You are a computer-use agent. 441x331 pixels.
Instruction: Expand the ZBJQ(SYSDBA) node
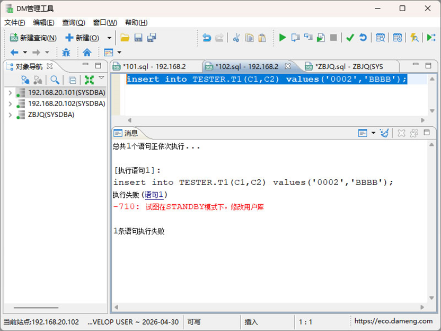pos(10,115)
